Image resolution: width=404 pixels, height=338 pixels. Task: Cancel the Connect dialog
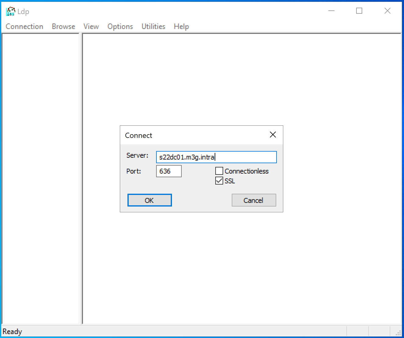pos(254,200)
